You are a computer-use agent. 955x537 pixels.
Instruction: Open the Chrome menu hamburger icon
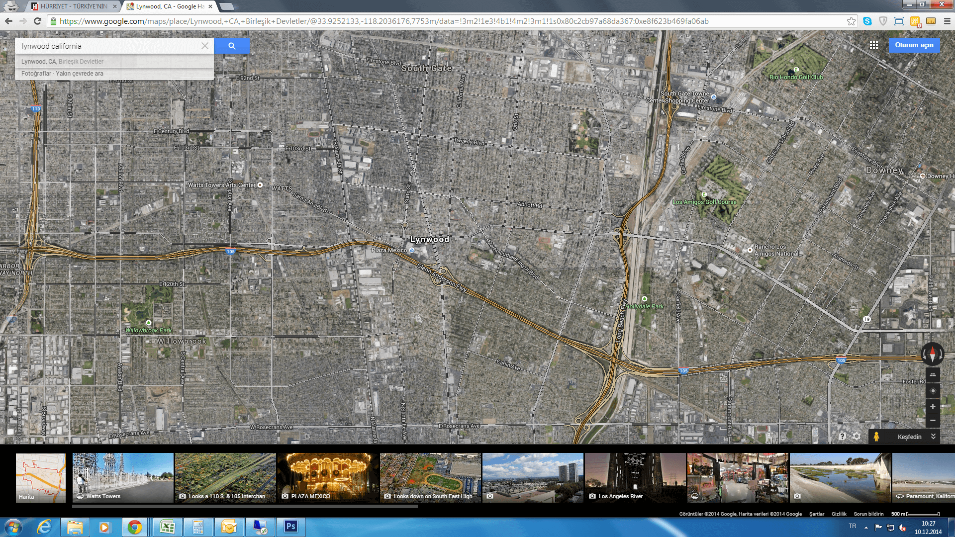coord(947,21)
